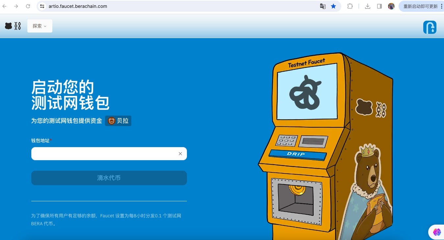Open the pink brain floating widget
Screen dimensions: 444x240
(x=437, y=232)
